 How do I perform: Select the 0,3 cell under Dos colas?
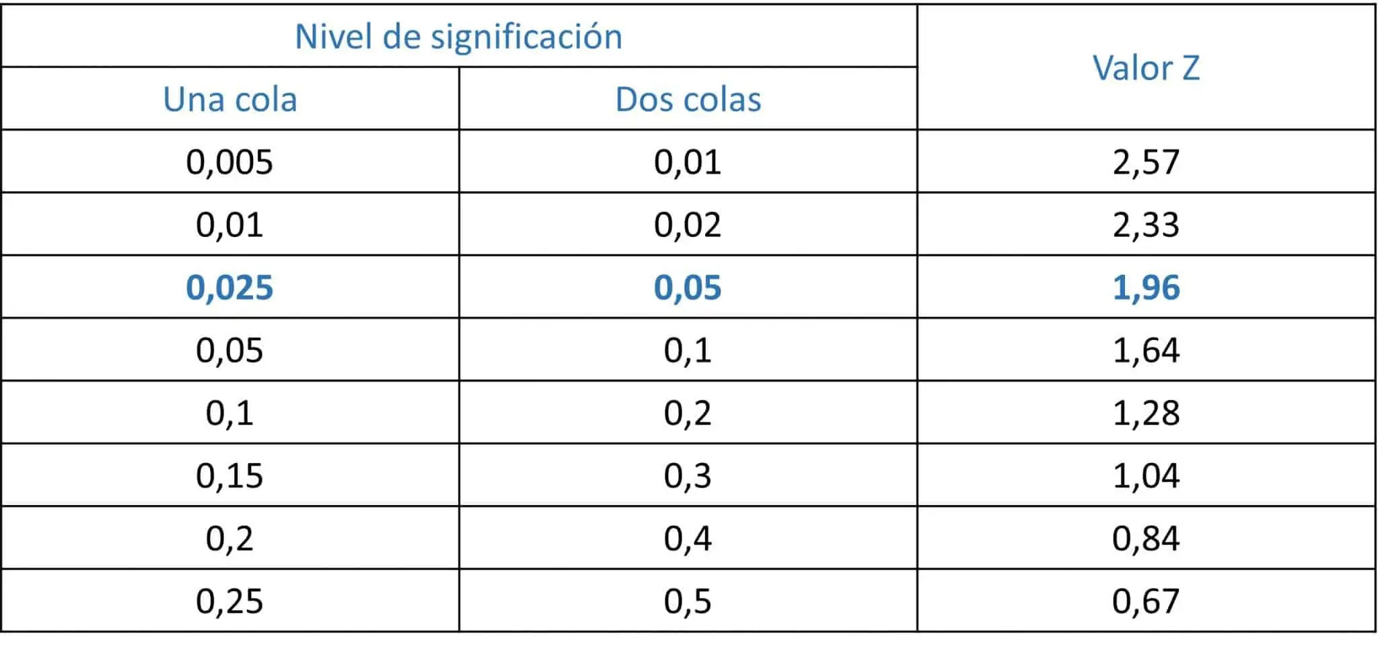coord(688,475)
